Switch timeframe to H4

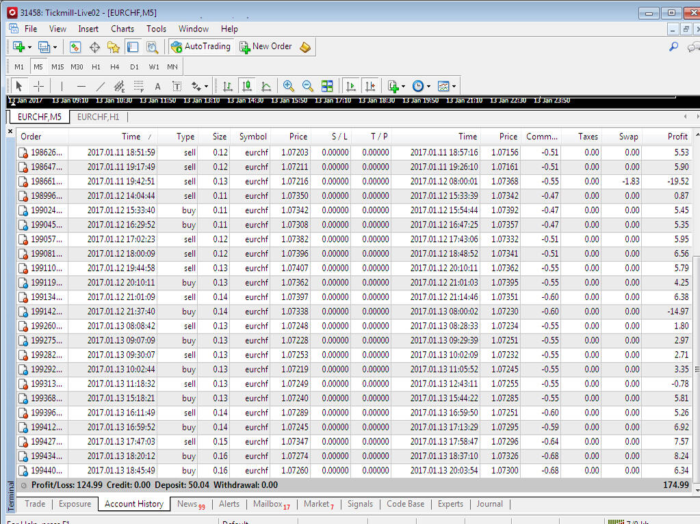pyautogui.click(x=115, y=67)
